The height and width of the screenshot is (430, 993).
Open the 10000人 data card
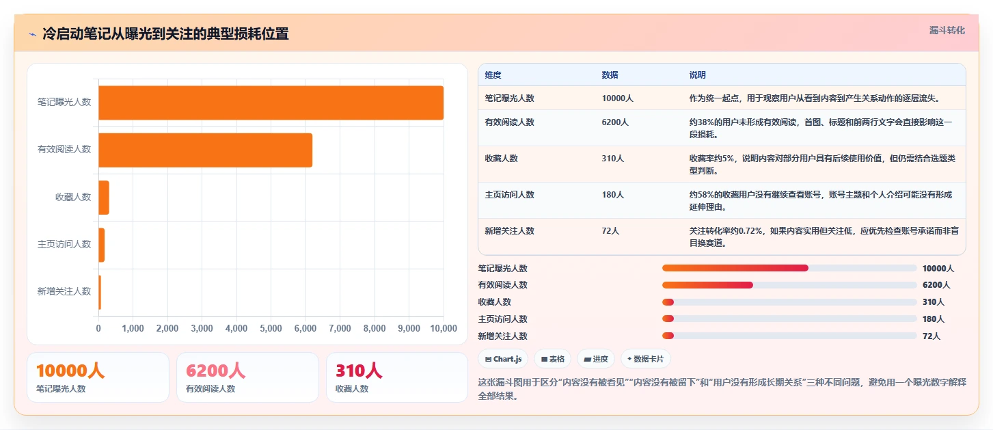[x=98, y=377]
